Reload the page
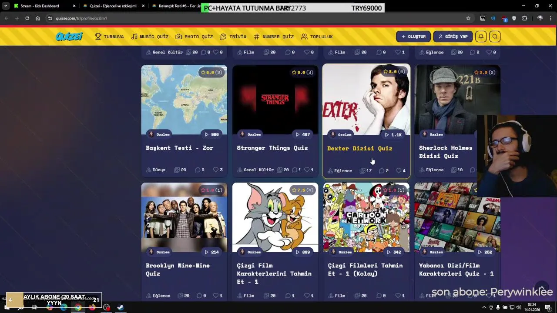This screenshot has width=557, height=313. click(x=27, y=18)
